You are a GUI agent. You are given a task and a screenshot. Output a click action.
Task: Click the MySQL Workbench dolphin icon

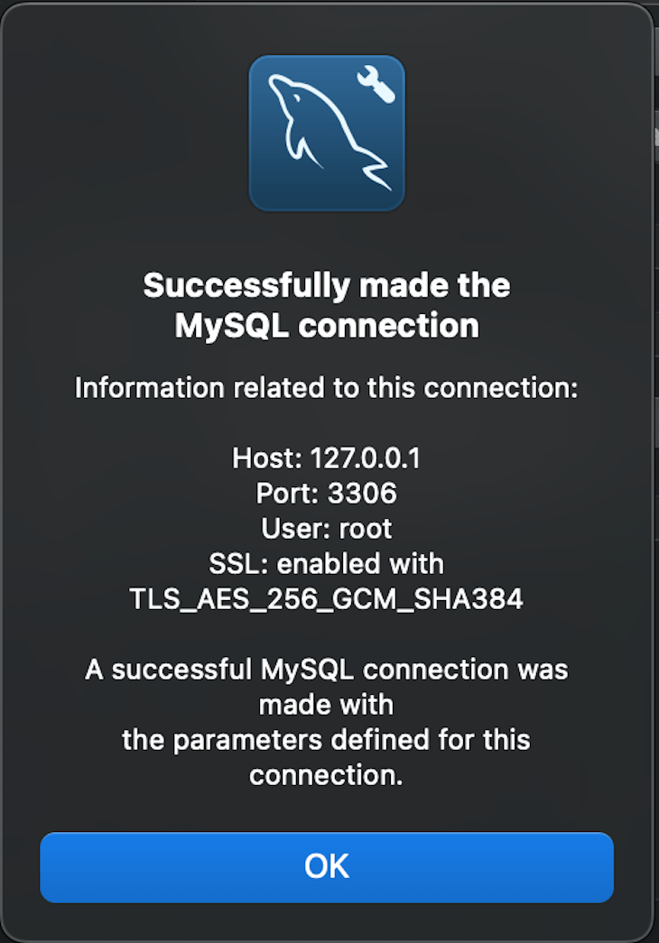[326, 133]
